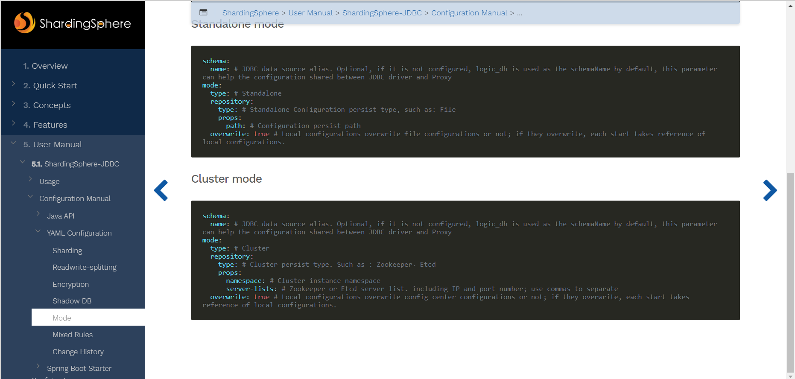Go to previous page with left arrow
Viewport: 795px width, 379px height.
[161, 190]
